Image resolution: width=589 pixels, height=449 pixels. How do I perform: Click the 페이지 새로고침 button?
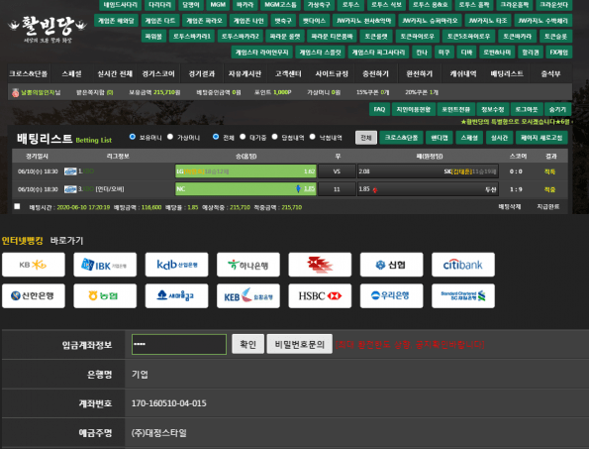541,138
